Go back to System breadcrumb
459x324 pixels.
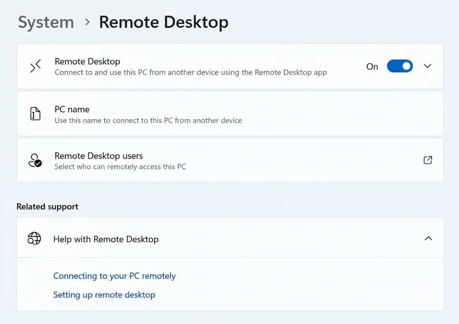pos(46,22)
